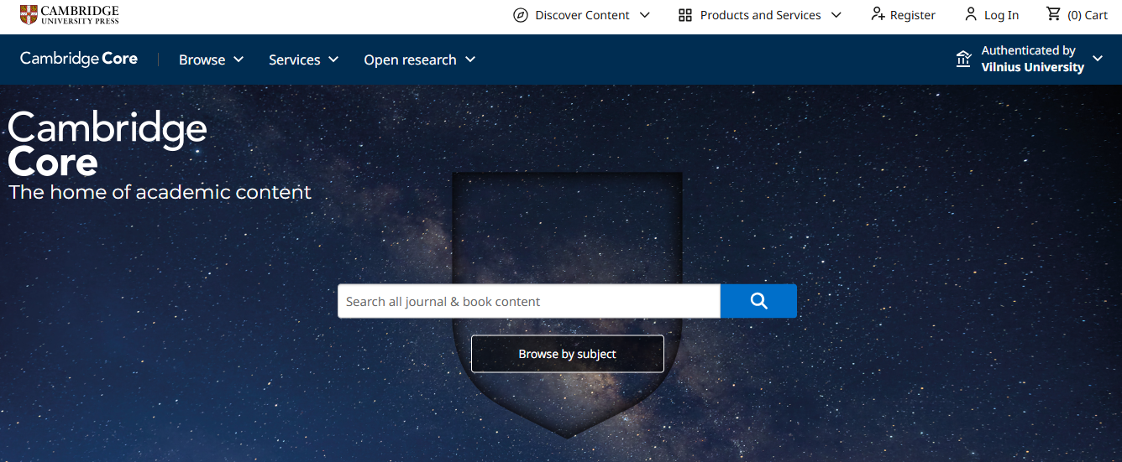Viewport: 1122px width, 462px height.
Task: Open the Open research menu
Action: [419, 60]
